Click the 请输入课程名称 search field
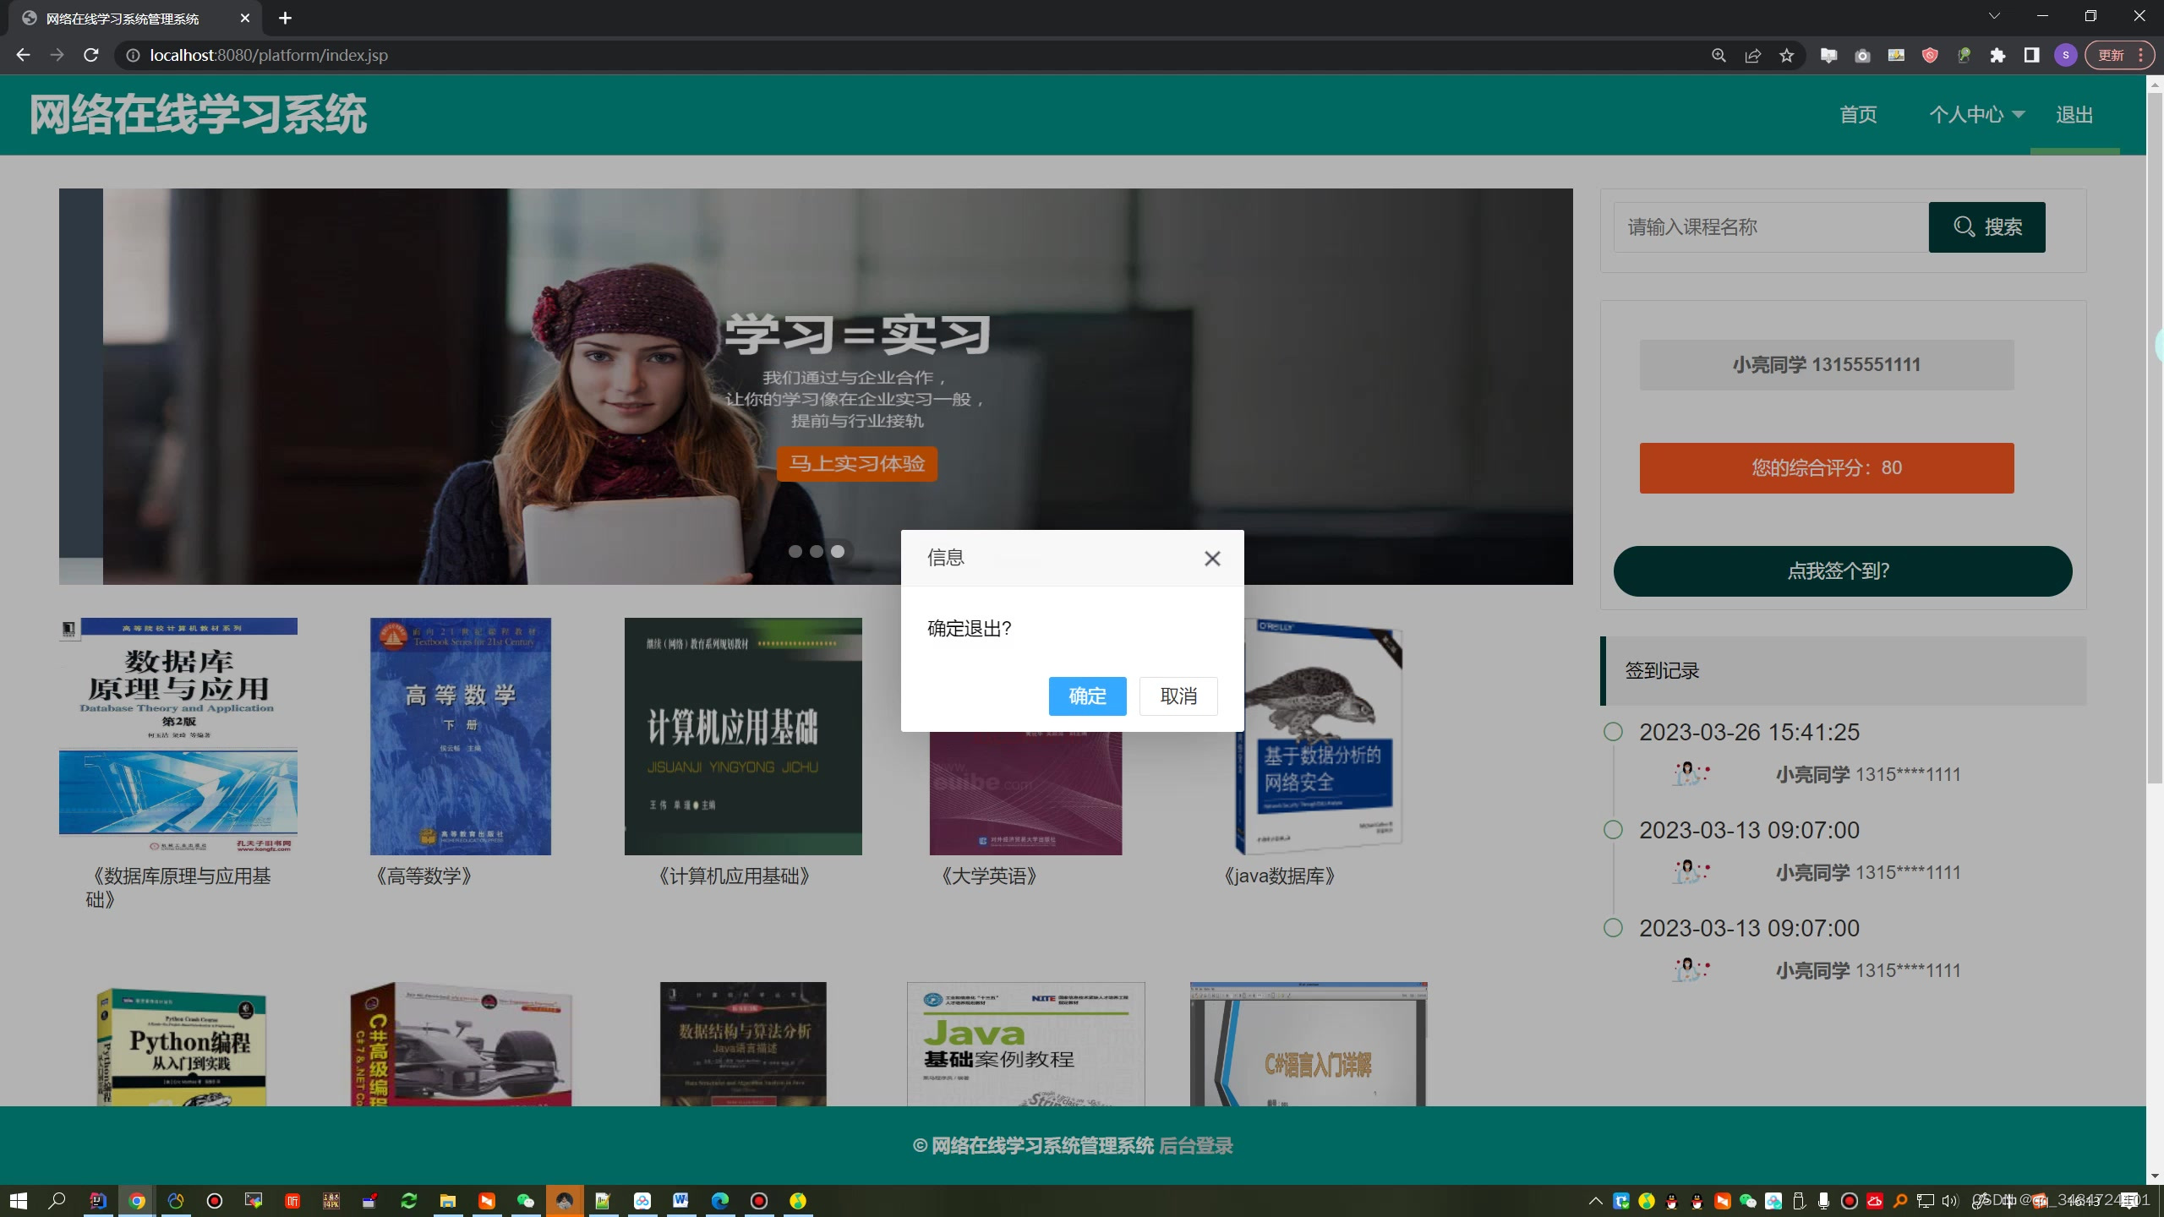Viewport: 2164px width, 1217px height. tap(1770, 227)
